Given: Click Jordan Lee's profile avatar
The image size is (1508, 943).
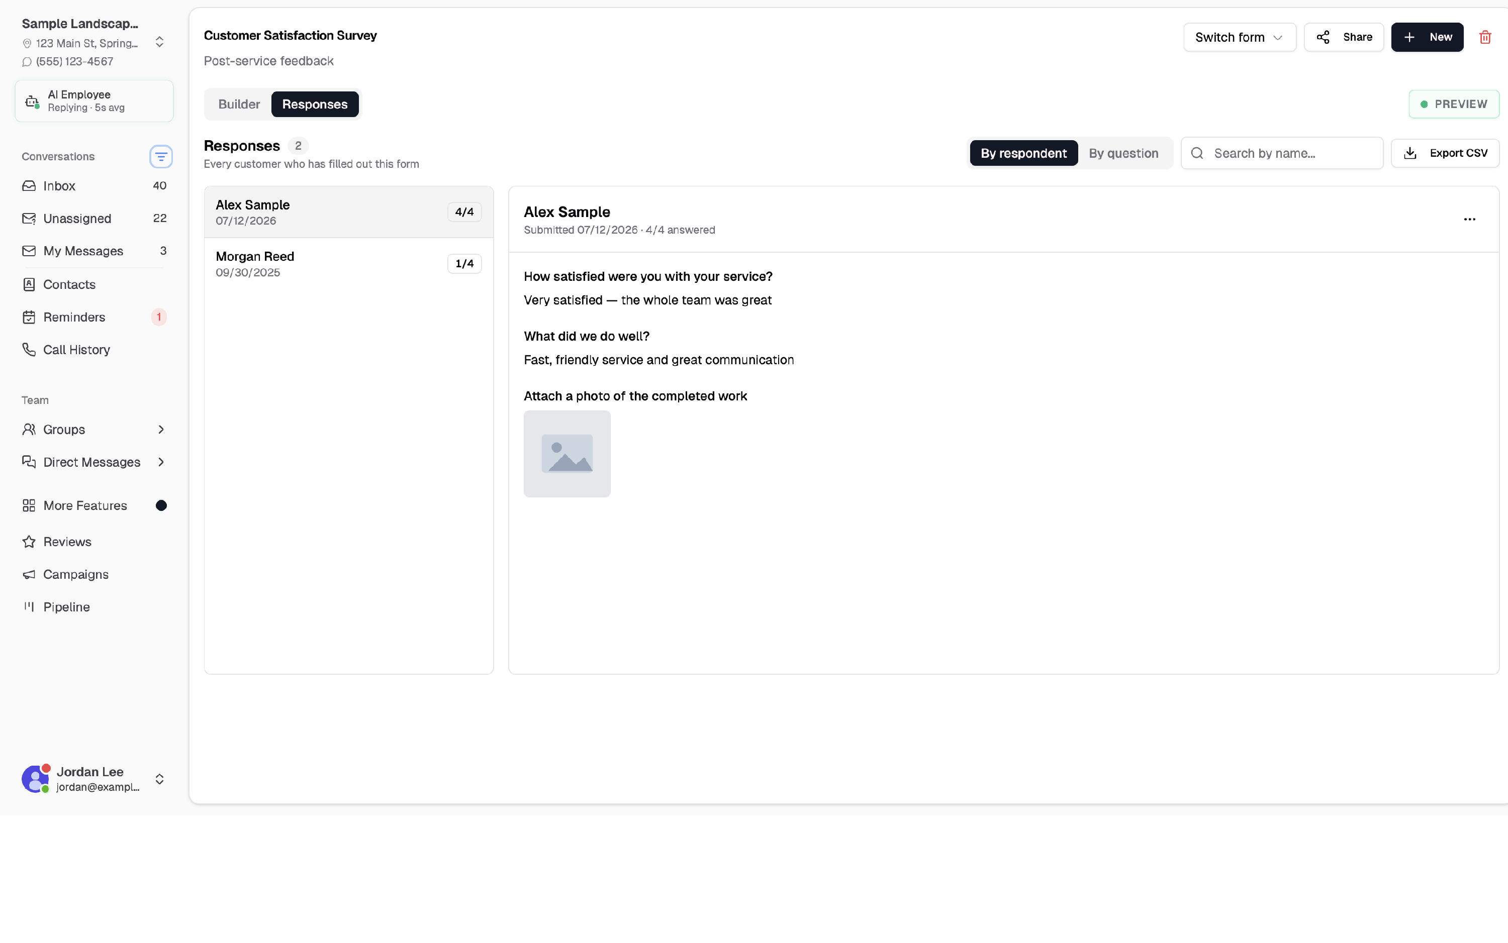Looking at the screenshot, I should point(36,779).
